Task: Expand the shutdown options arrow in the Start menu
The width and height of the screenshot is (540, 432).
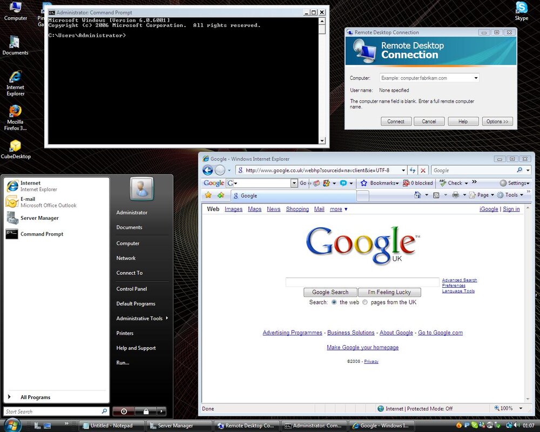Action: point(161,411)
